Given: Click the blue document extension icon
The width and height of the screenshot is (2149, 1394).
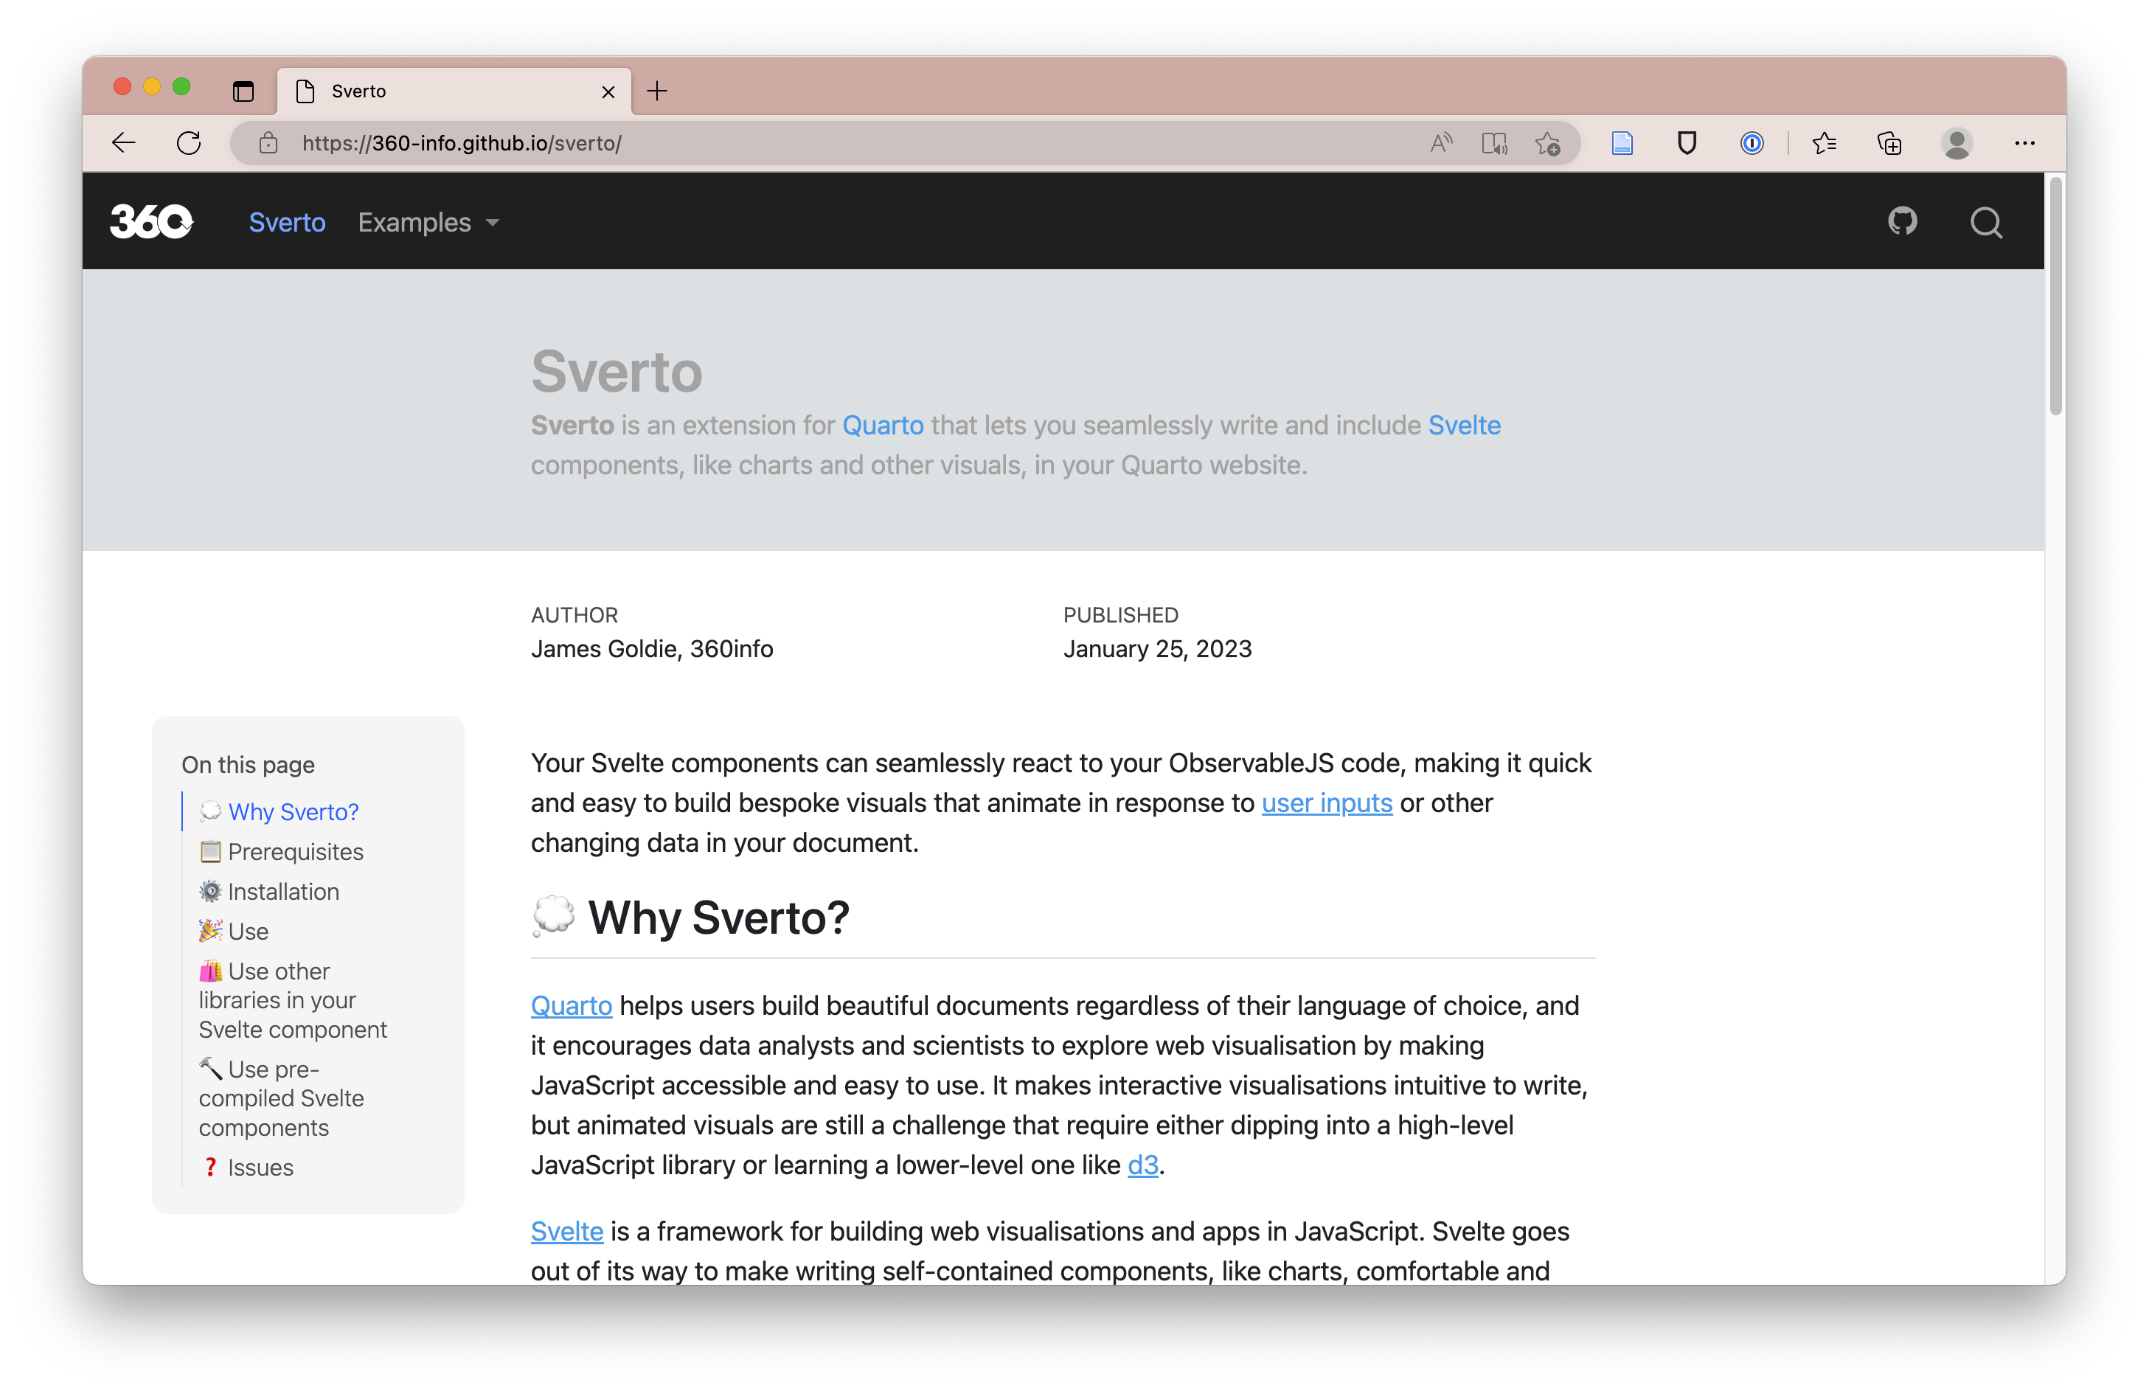Looking at the screenshot, I should point(1622,142).
